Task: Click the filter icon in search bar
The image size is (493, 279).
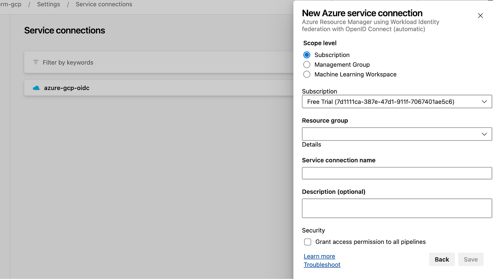Action: 36,62
